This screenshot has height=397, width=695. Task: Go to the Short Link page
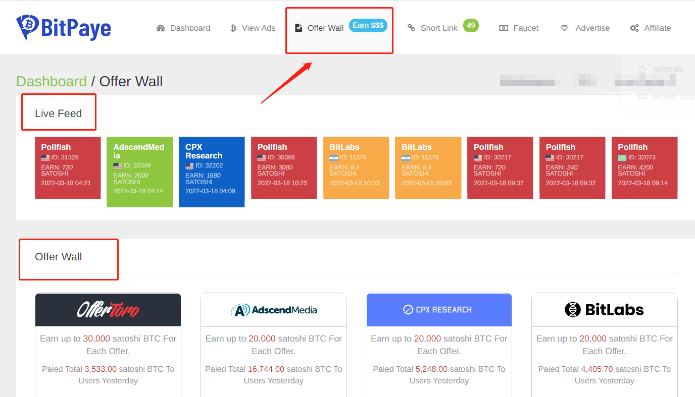(x=439, y=28)
